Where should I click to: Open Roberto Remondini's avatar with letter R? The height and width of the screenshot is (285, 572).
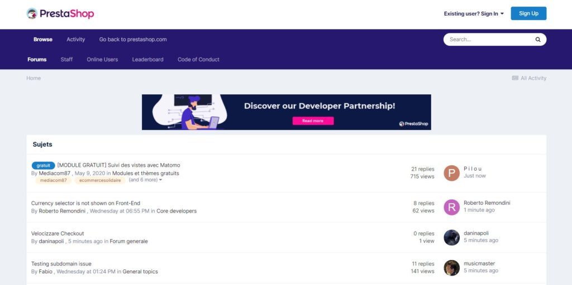coord(451,207)
